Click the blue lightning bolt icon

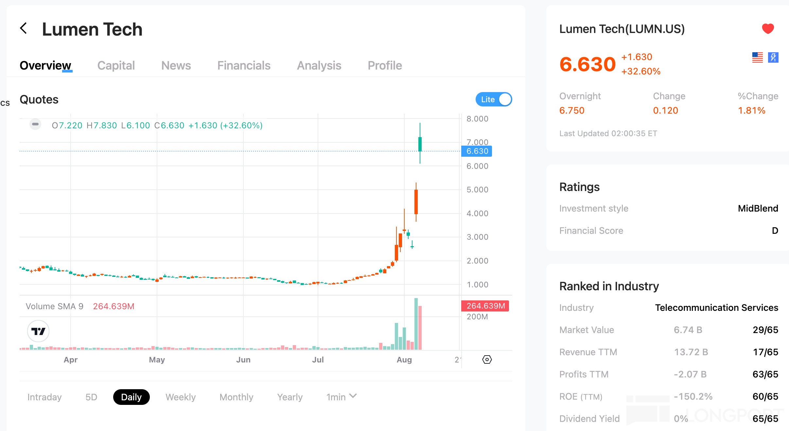pos(773,57)
